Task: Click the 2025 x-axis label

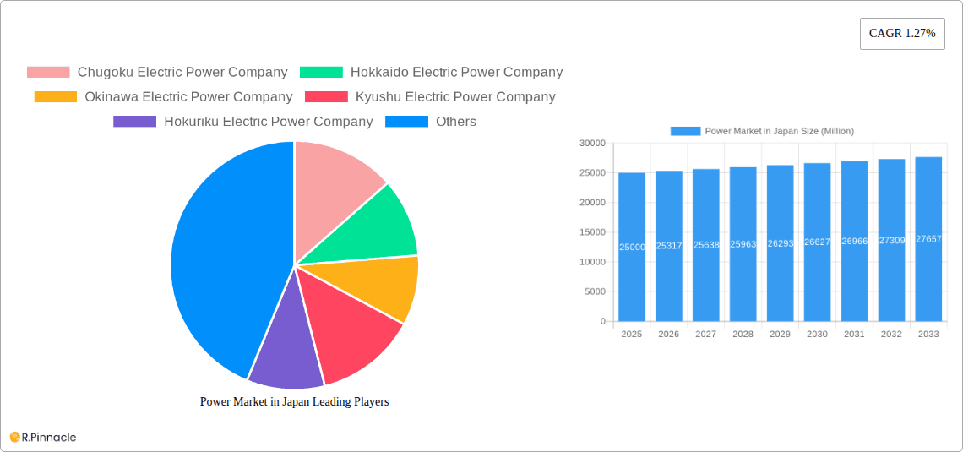Action: tap(632, 334)
